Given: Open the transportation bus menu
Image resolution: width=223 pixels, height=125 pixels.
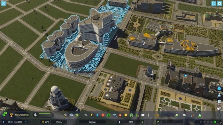Looking at the screenshot, I should [131, 115].
